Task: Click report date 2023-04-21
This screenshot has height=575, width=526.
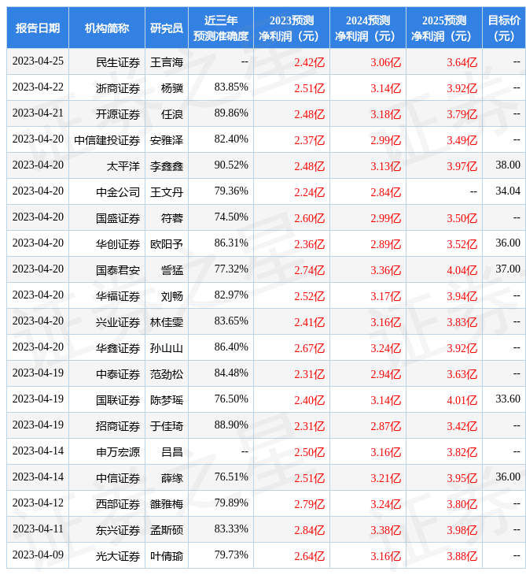Action: (x=38, y=113)
